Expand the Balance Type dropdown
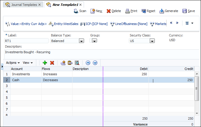This screenshot has height=127, width=201. tap(81, 41)
